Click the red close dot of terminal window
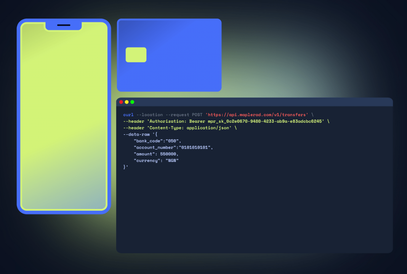Screen dimensions: 407x274 121,102
